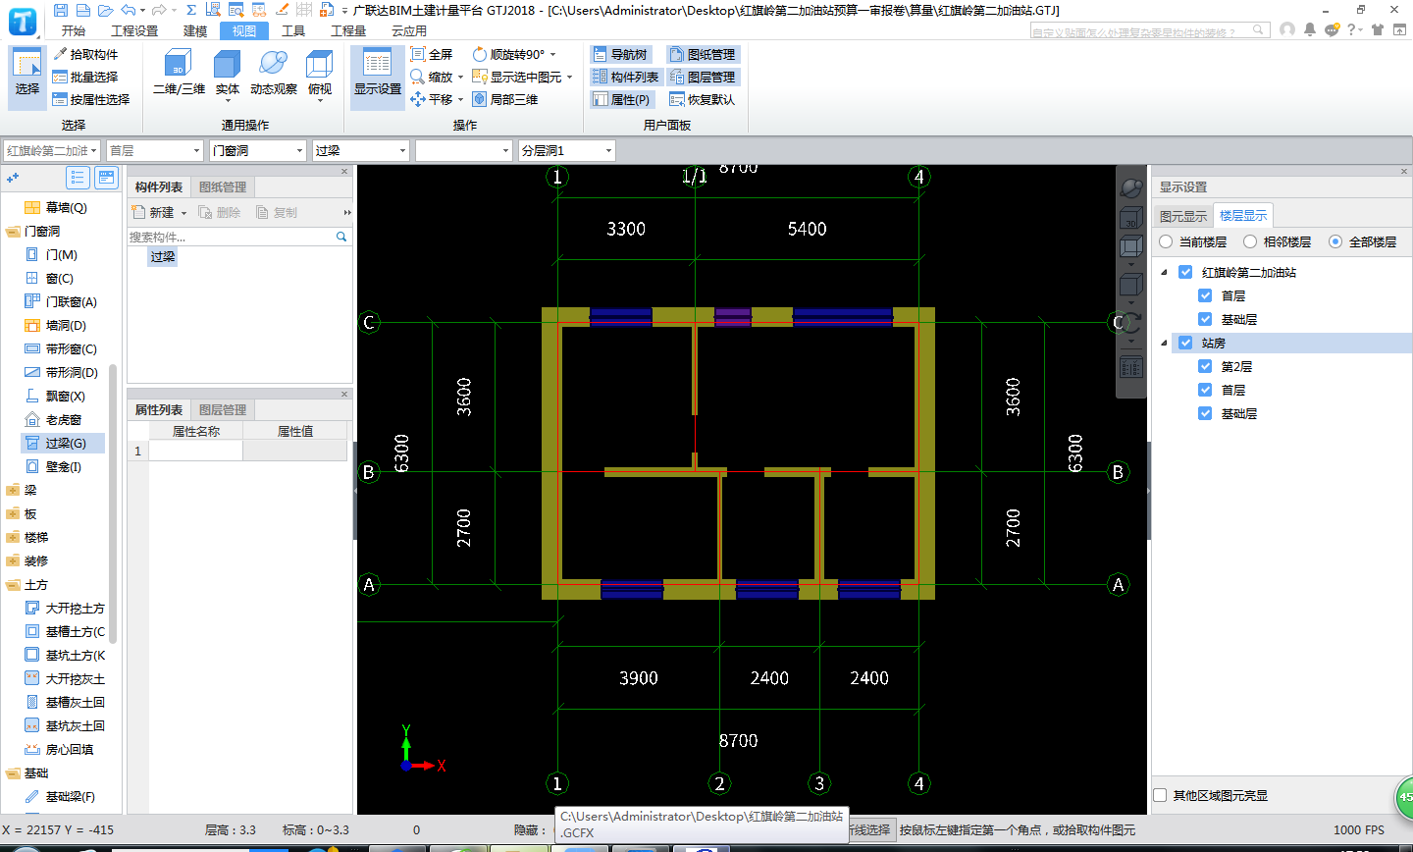
Task: Choose 按属性选择 select by property
Action: click(x=91, y=99)
